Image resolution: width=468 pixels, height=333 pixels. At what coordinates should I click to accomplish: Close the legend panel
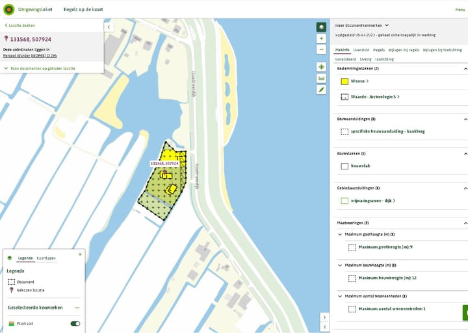[x=81, y=254]
